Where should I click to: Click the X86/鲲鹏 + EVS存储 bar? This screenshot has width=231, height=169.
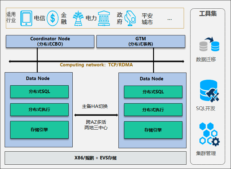click(x=96, y=158)
